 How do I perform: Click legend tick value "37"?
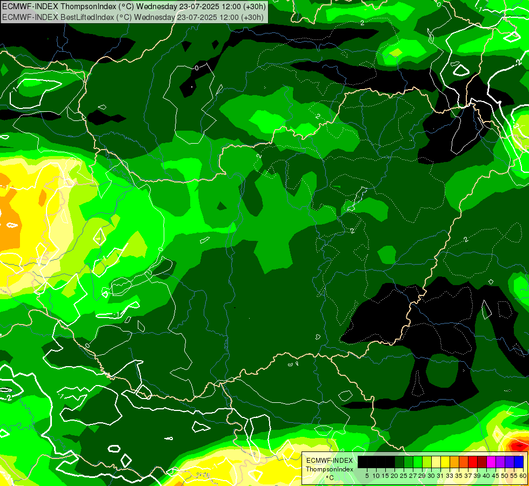coord(468,476)
